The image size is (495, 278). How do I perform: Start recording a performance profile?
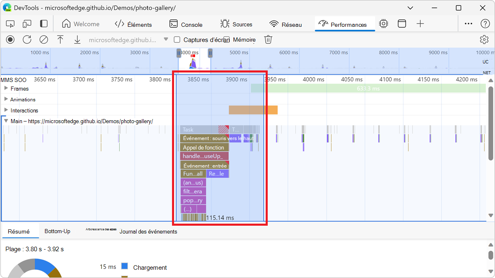(10, 40)
